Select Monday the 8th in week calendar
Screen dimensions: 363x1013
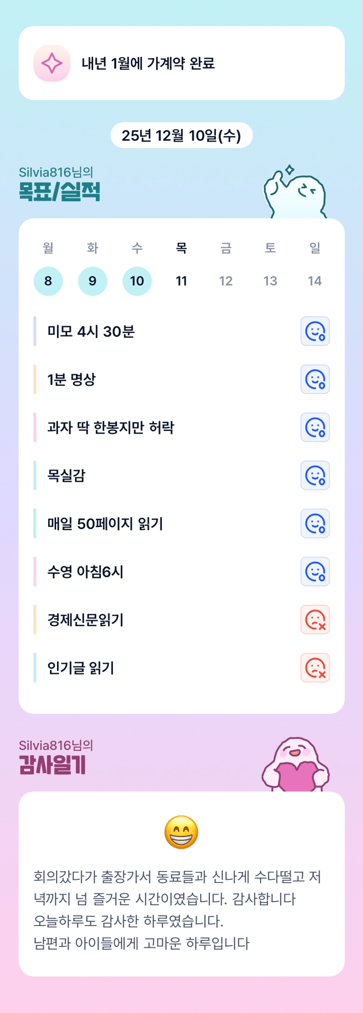click(x=48, y=281)
